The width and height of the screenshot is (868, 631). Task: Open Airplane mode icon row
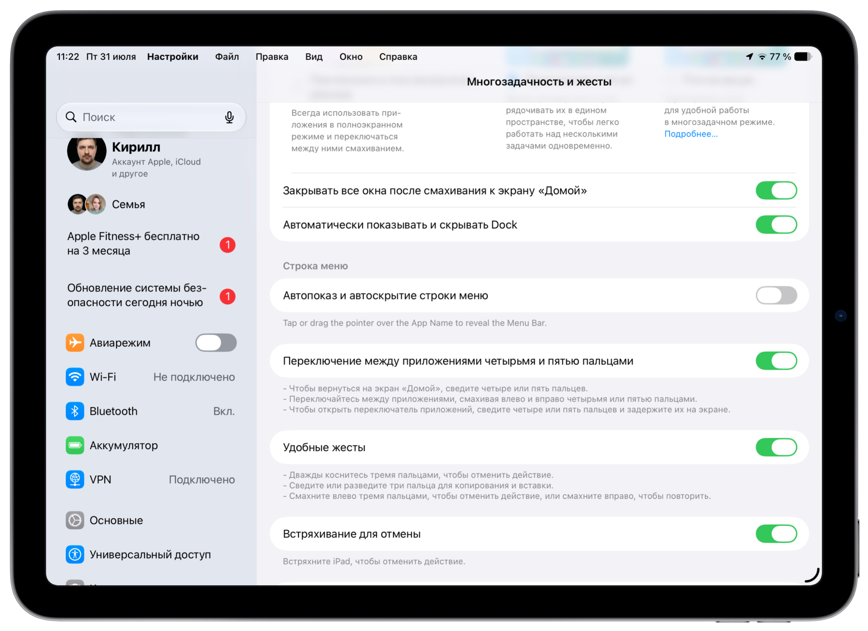click(75, 342)
